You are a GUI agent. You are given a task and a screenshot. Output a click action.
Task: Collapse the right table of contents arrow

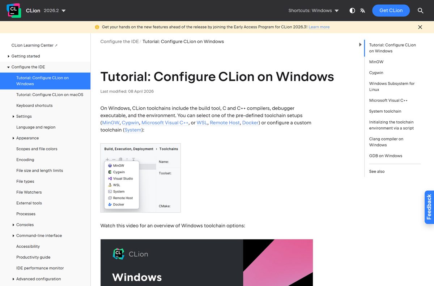point(360,45)
